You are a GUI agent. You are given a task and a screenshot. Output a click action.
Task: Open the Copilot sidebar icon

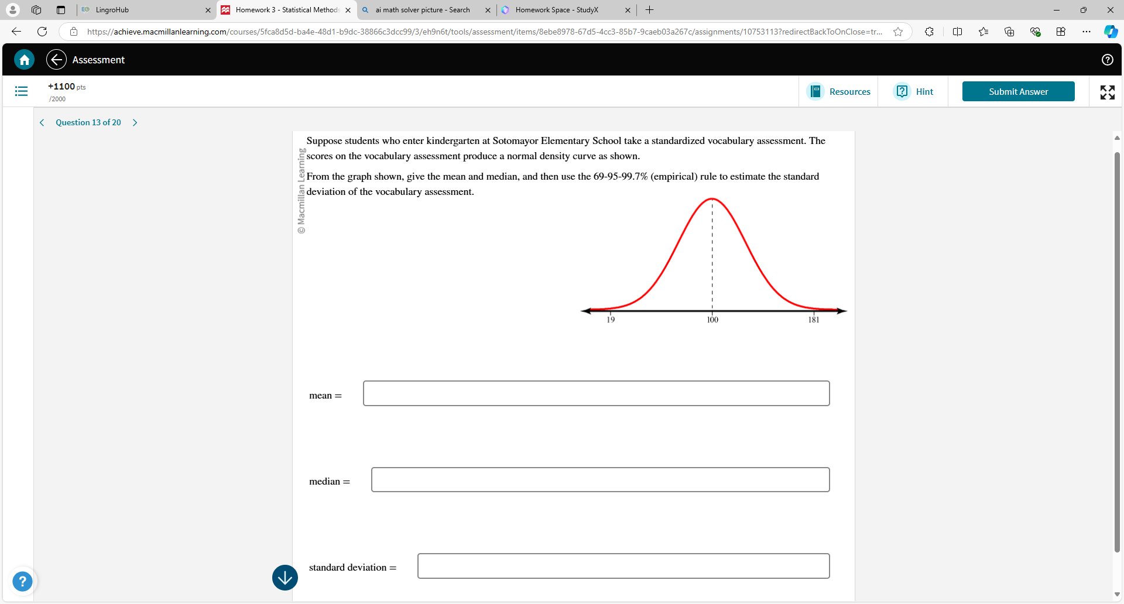[x=1111, y=32]
